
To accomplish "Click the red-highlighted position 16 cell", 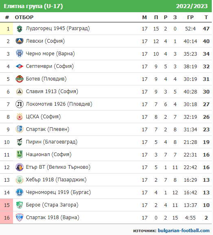I will (7, 218).
